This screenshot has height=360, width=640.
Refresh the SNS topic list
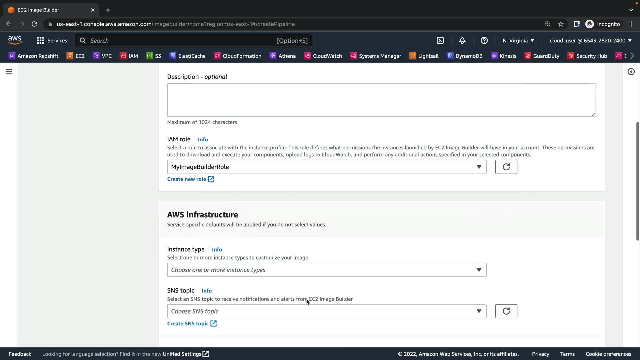(506, 311)
